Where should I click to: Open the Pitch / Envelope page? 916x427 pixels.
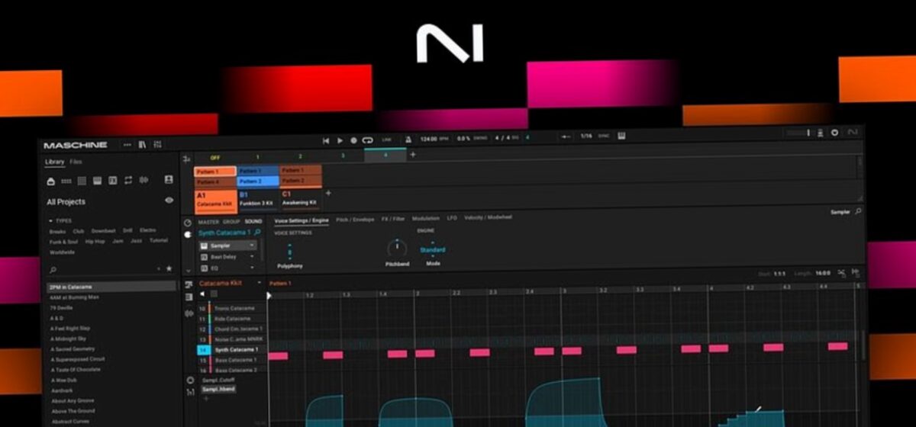click(355, 220)
